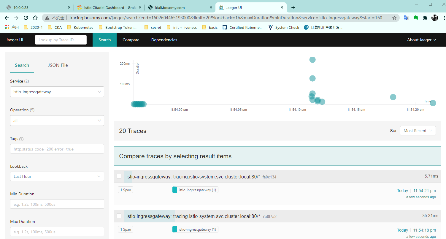This screenshot has width=446, height=239.
Task: Open the Evernote extension icon
Action: coord(416,18)
